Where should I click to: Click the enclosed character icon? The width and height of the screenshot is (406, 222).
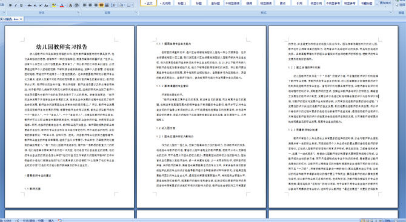(x=76, y=5)
